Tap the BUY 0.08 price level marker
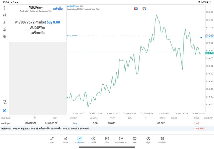This screenshot has height=149, width=214. (72, 35)
